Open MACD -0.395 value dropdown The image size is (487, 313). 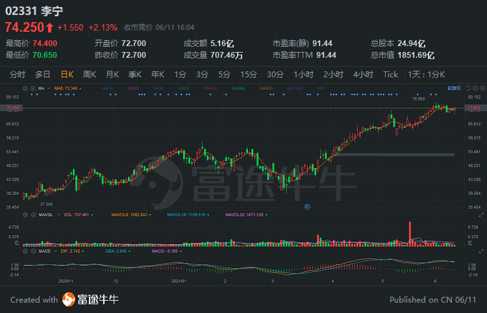coord(181,251)
